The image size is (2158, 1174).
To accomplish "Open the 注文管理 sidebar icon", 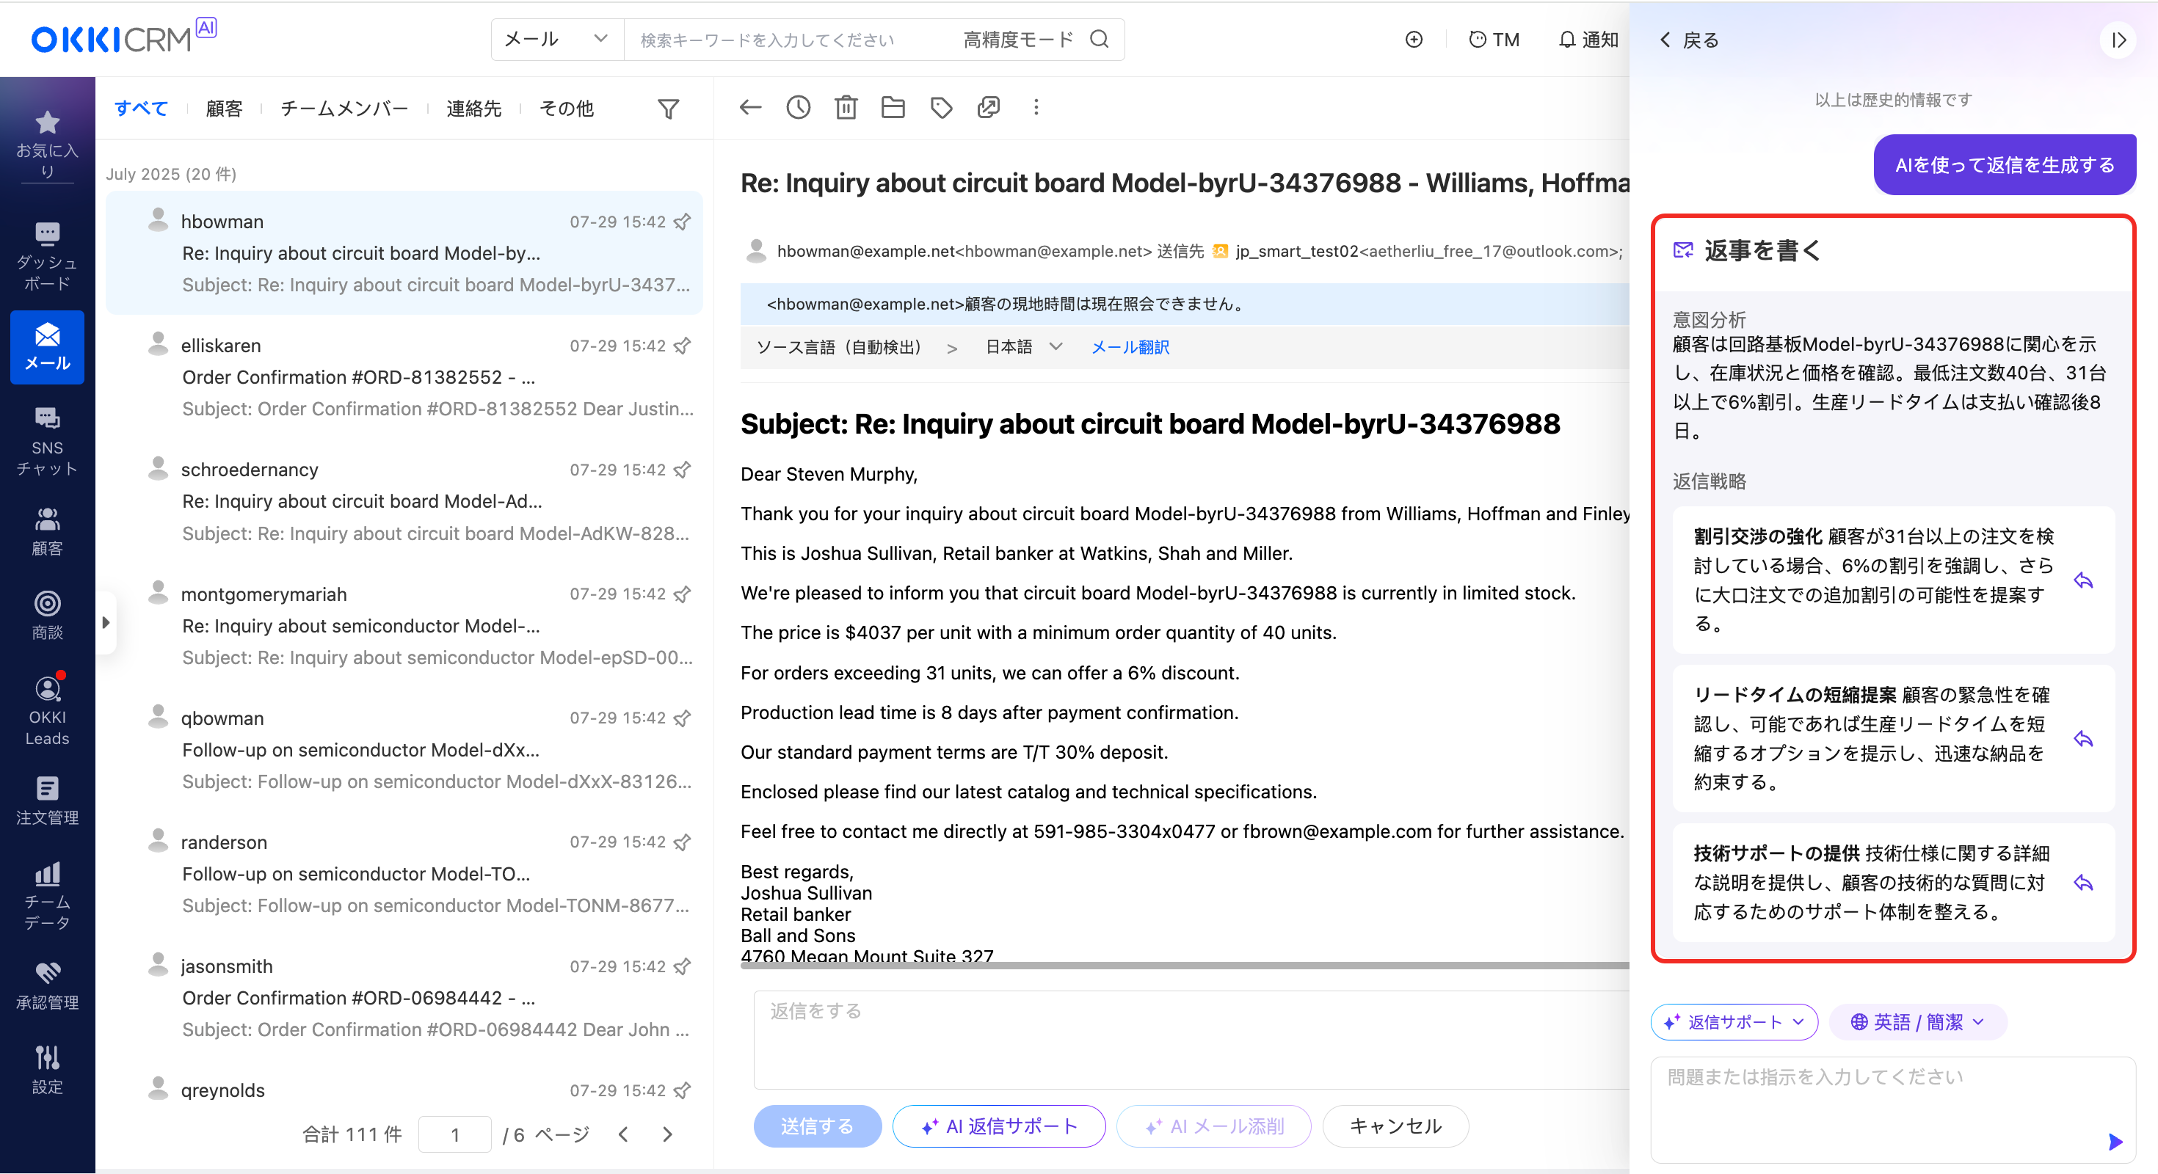I will click(47, 800).
